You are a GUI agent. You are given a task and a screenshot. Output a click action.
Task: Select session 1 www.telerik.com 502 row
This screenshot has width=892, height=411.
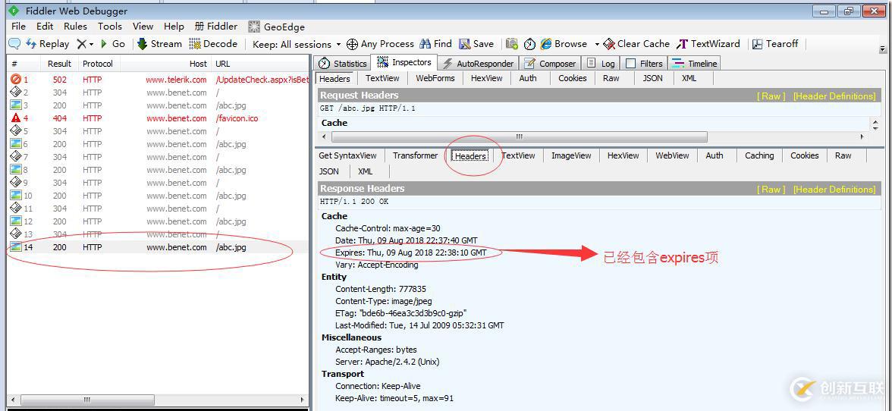158,80
